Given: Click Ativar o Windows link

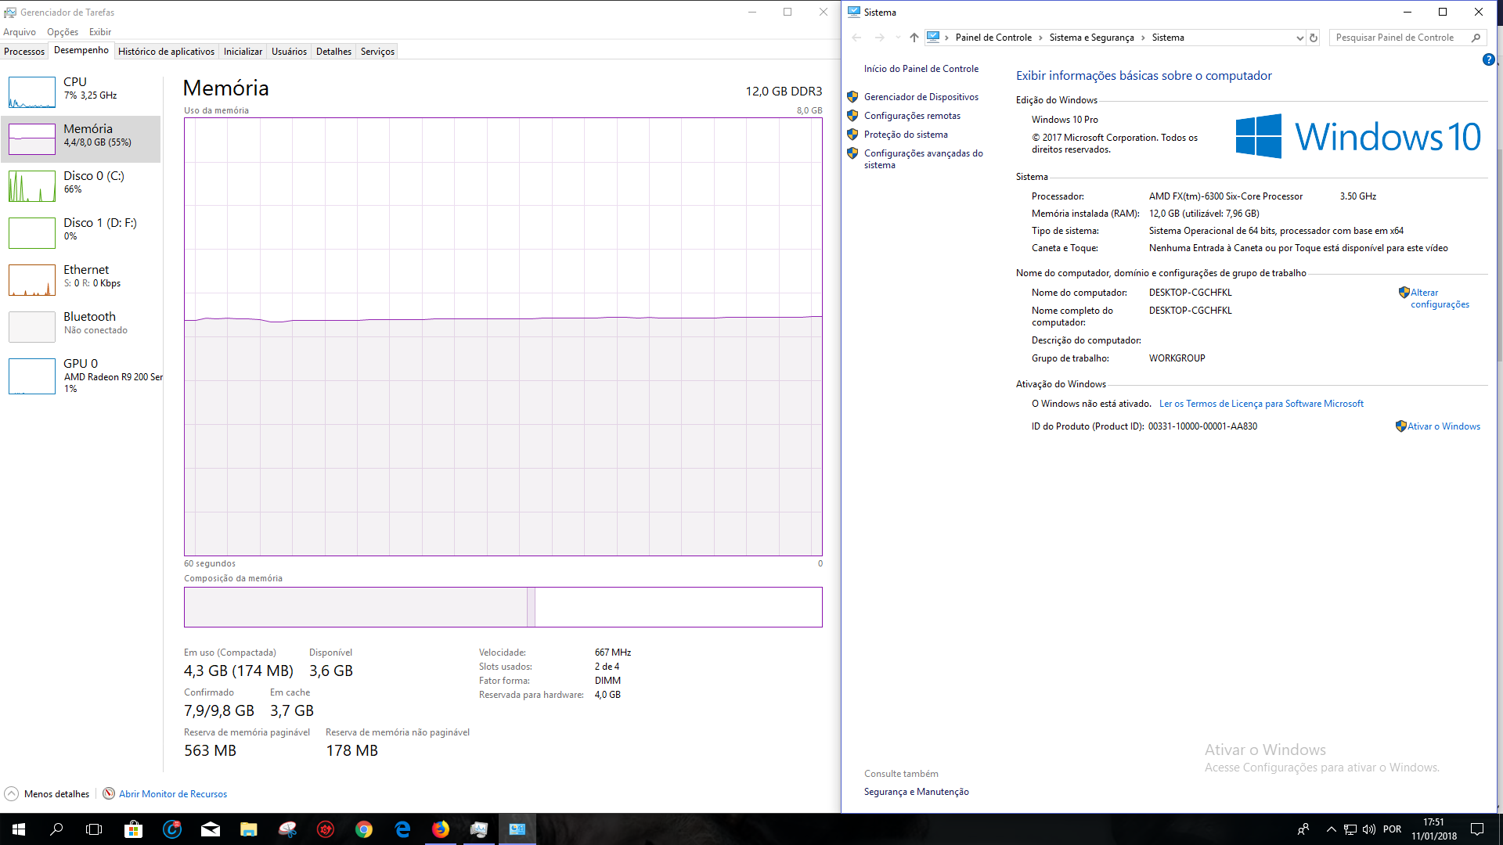Looking at the screenshot, I should point(1444,426).
